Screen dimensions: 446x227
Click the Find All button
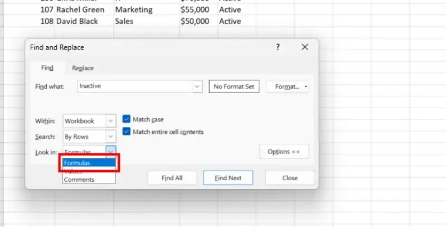(172, 178)
